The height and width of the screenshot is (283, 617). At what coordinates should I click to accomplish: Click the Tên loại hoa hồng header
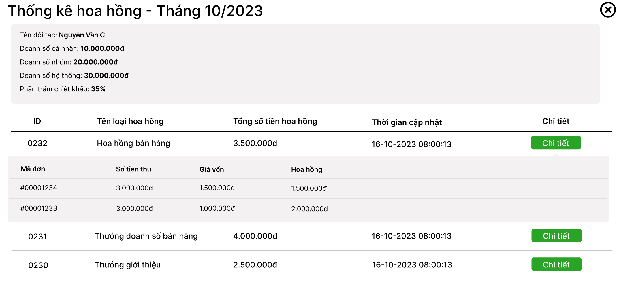[130, 121]
